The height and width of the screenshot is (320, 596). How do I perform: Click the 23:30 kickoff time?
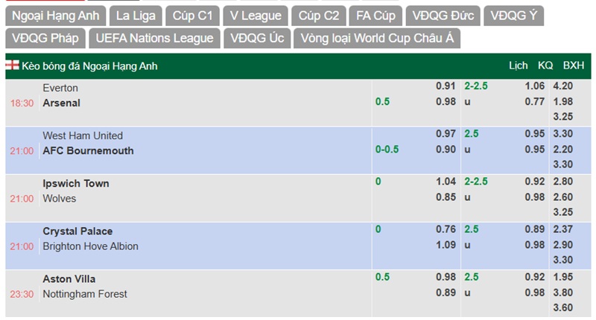tap(22, 294)
